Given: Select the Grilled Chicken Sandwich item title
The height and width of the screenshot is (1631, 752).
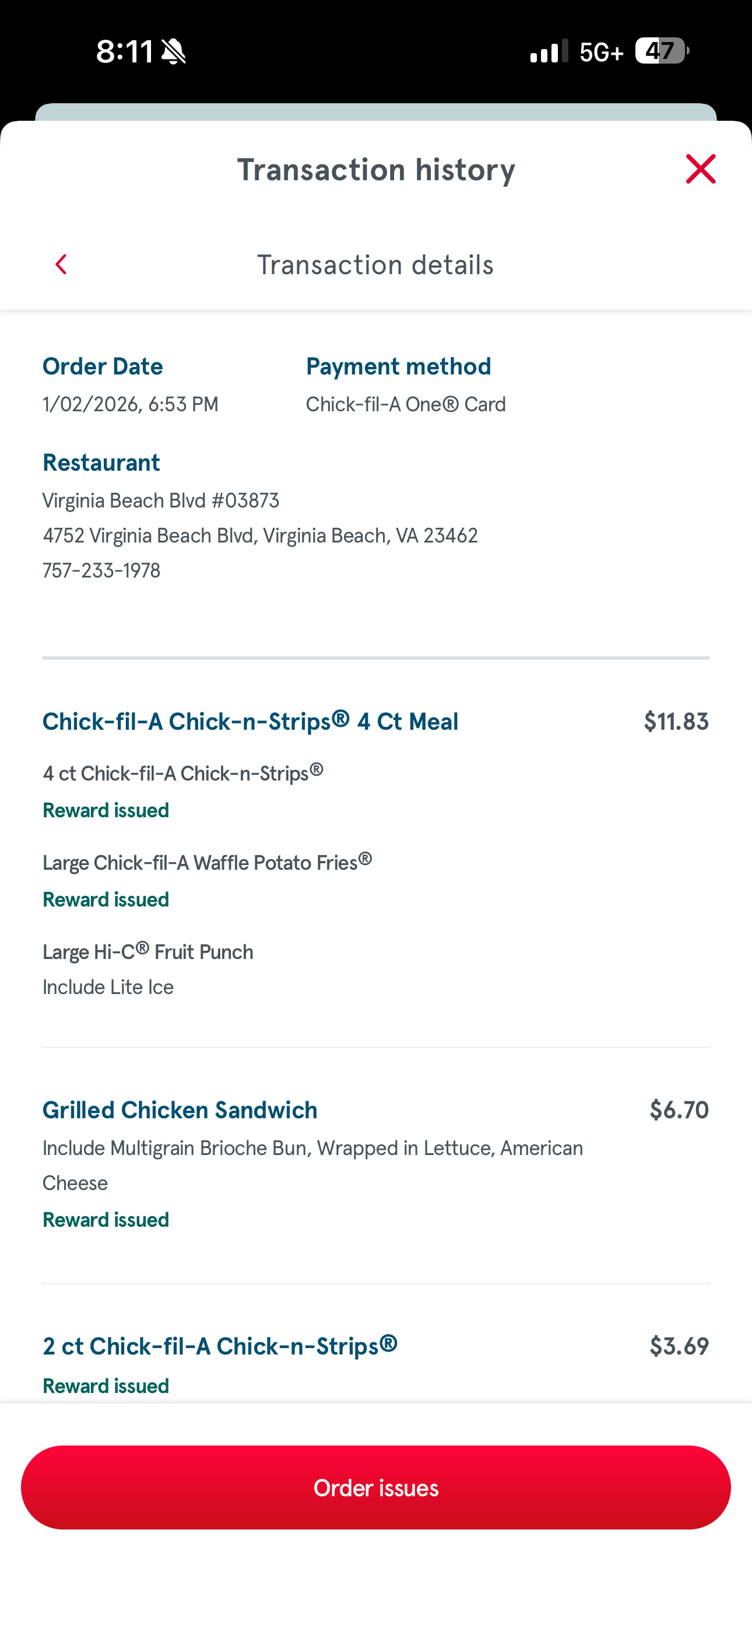Looking at the screenshot, I should [x=180, y=1110].
